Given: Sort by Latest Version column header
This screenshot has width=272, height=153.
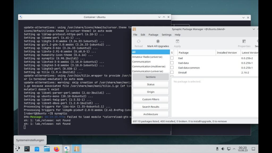Looking at the screenshot, I should tap(249, 53).
